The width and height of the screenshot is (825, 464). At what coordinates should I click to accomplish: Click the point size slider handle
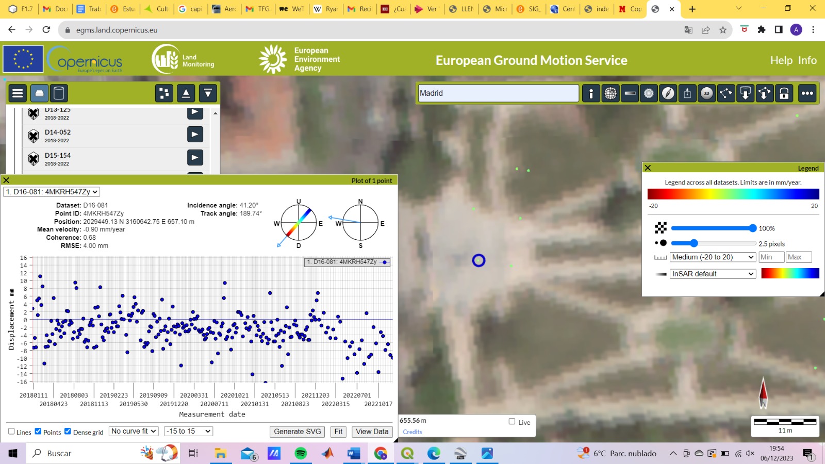pyautogui.click(x=694, y=243)
